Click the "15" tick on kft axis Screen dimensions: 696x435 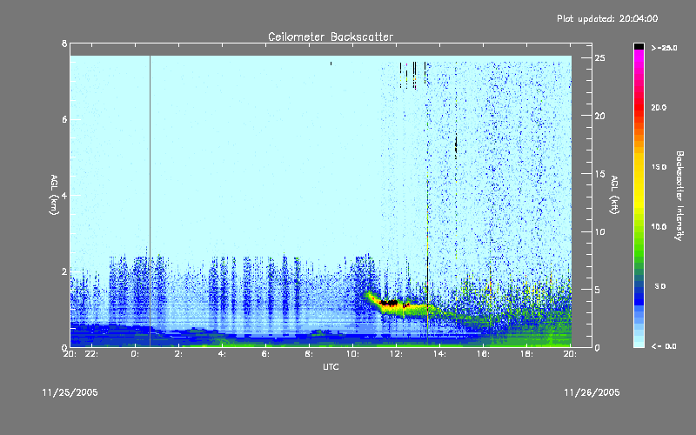pos(599,173)
